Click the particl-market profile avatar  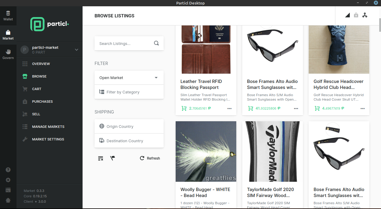point(25,50)
